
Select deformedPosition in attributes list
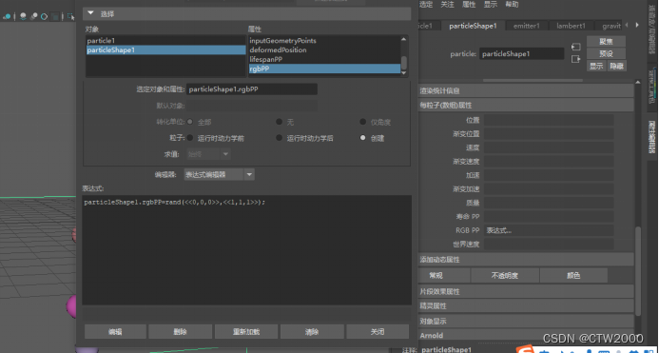[324, 50]
